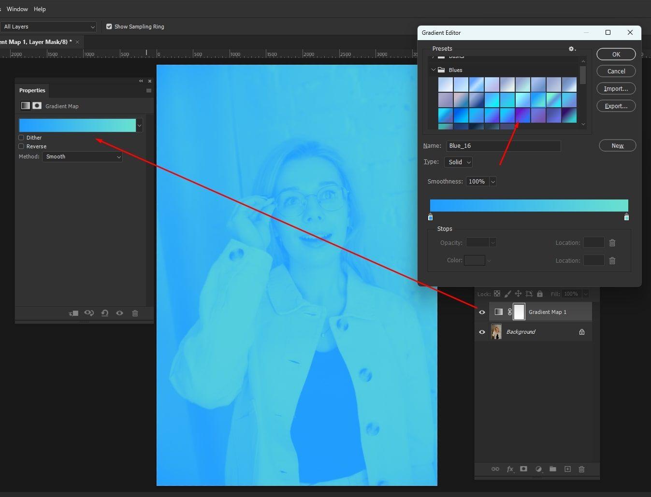Click the color stop Location field
The width and height of the screenshot is (651, 497).
[x=594, y=260]
